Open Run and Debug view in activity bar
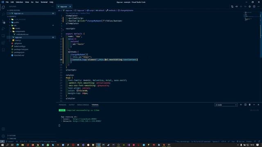 point(3,29)
